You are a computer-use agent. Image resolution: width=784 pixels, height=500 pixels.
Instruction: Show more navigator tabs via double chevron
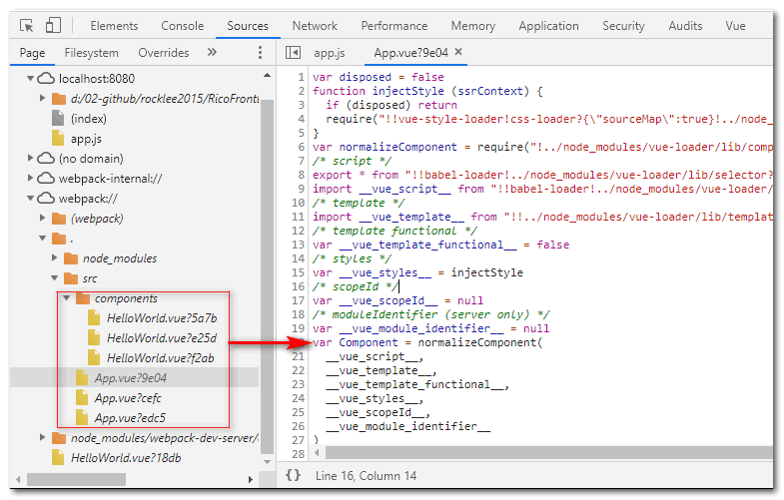212,52
